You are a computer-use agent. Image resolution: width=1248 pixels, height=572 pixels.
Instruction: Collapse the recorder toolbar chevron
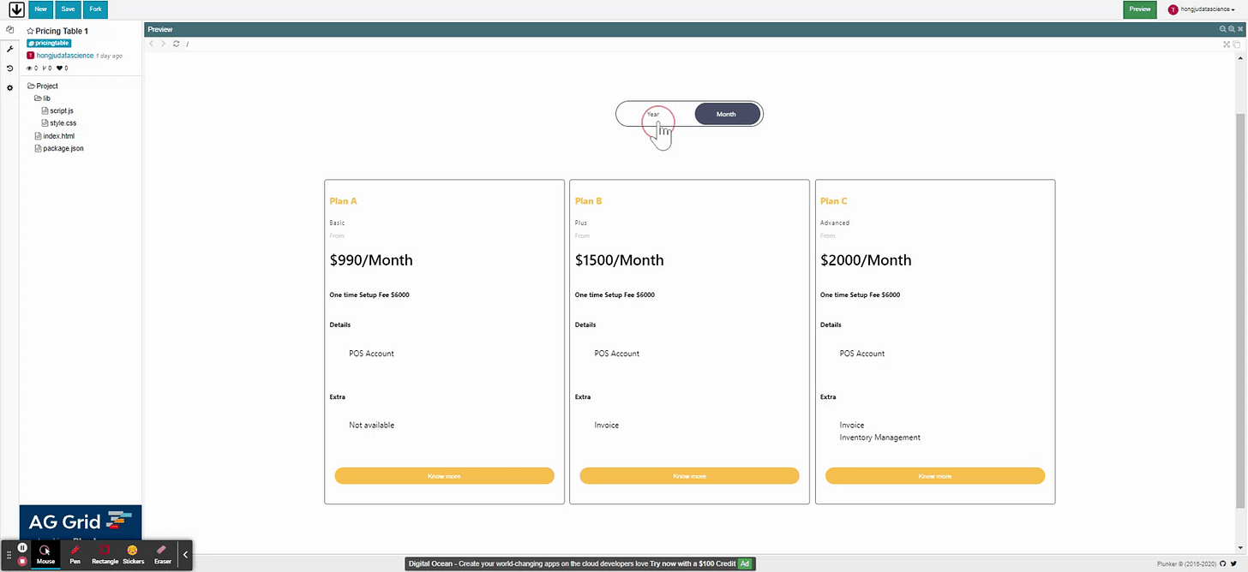[185, 555]
